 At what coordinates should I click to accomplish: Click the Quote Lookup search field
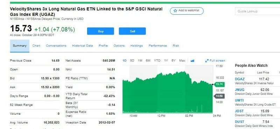(258, 11)
